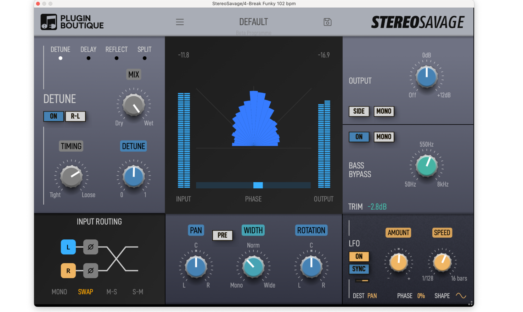
Task: Click the save preset floppy icon
Action: 328,22
